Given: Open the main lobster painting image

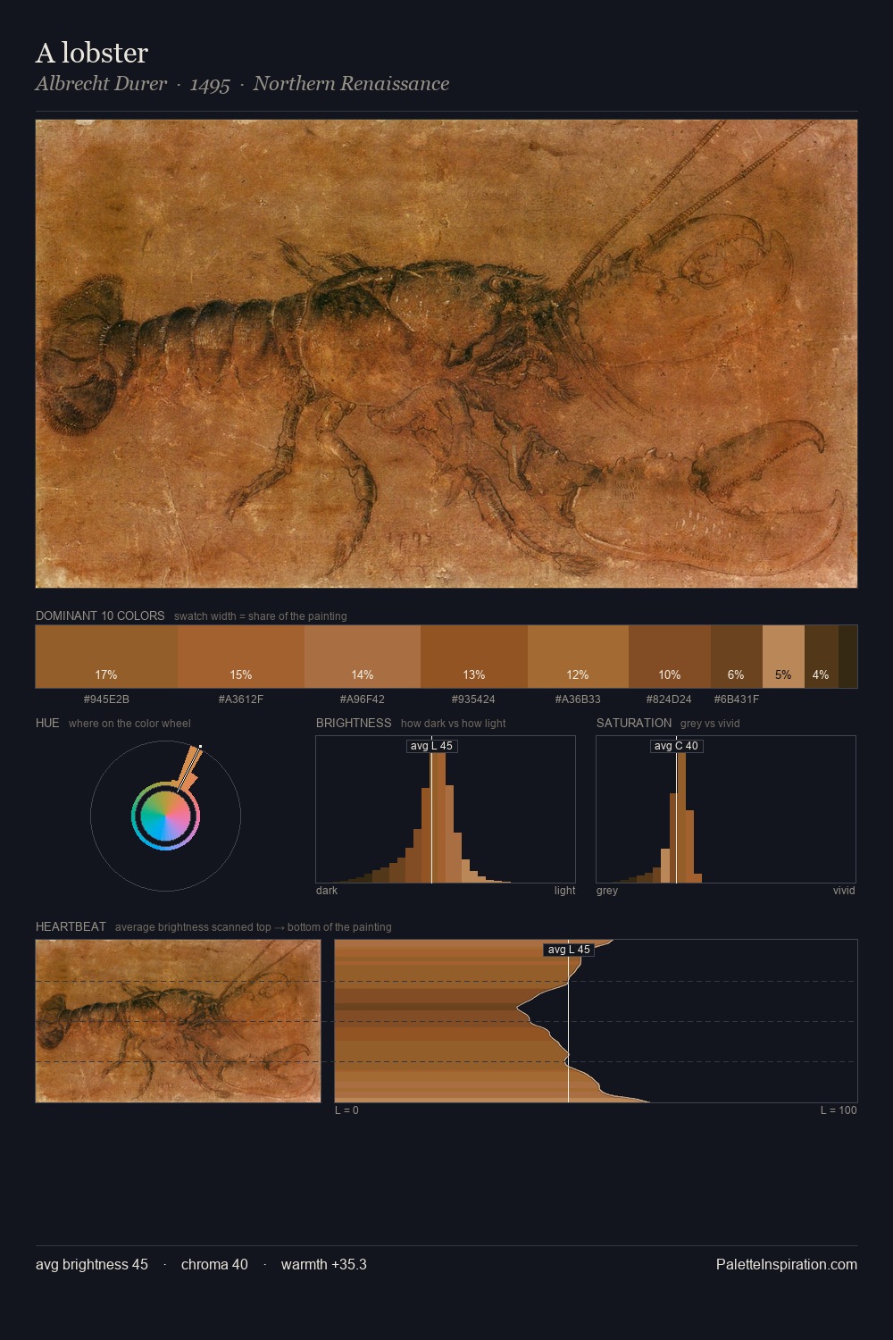Looking at the screenshot, I should click(446, 354).
